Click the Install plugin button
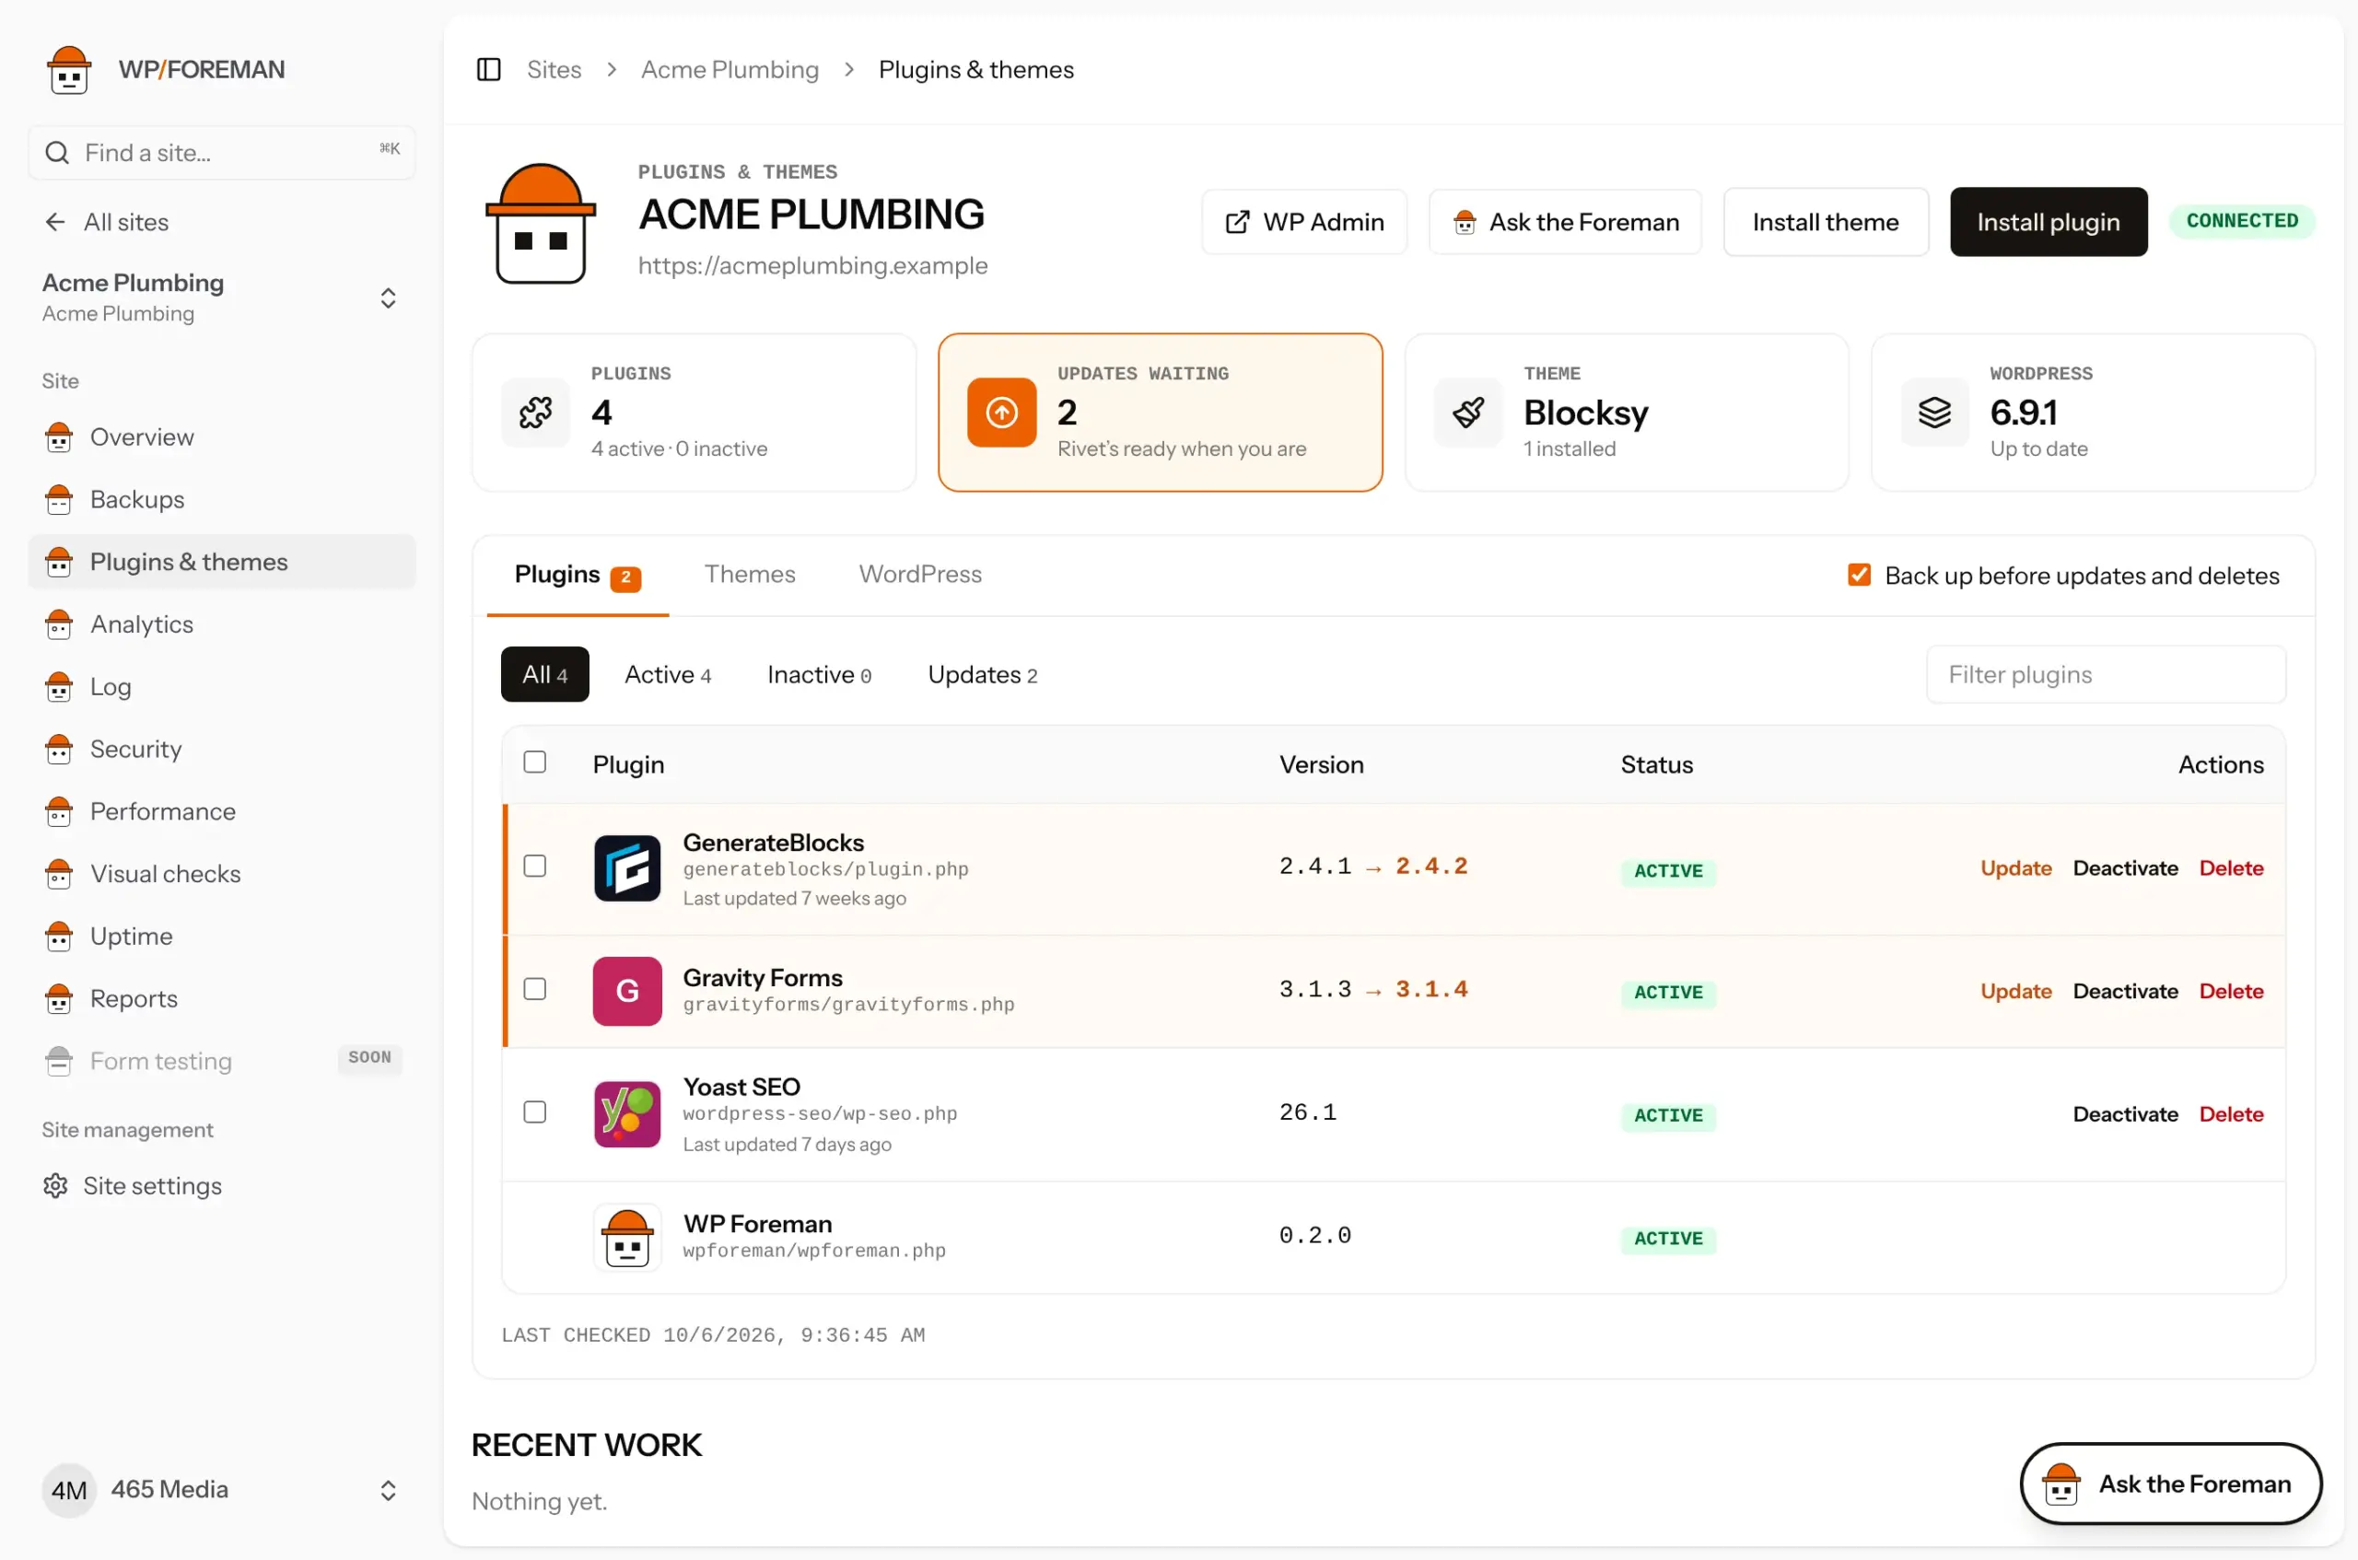 pyautogui.click(x=2049, y=222)
